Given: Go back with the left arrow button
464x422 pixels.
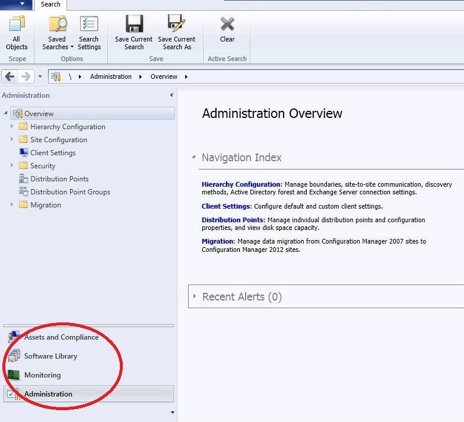Looking at the screenshot, I should click(9, 77).
